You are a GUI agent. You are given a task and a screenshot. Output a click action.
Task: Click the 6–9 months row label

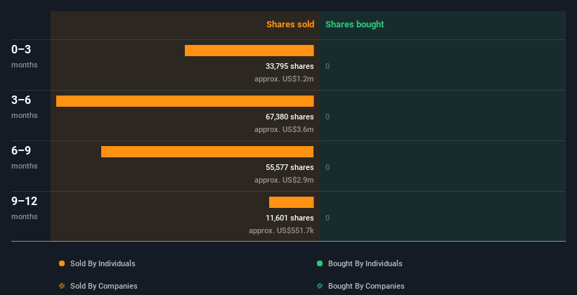pyautogui.click(x=25, y=157)
